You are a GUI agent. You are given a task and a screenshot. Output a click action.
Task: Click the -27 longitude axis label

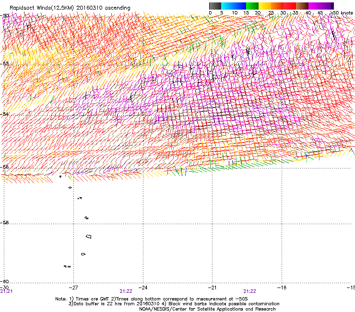pos(73,288)
